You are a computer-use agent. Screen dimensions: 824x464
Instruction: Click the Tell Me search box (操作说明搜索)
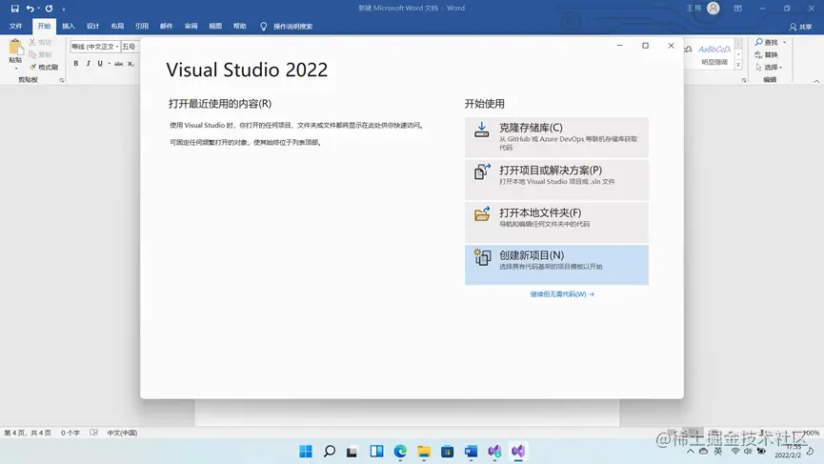tap(287, 27)
